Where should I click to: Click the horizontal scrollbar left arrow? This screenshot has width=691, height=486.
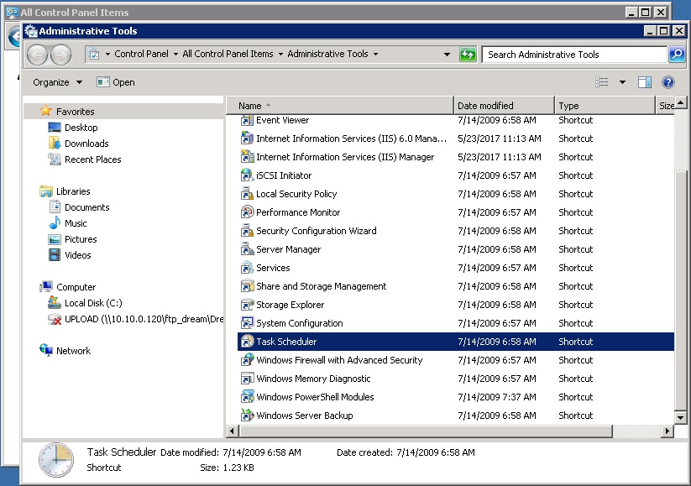pyautogui.click(x=233, y=431)
